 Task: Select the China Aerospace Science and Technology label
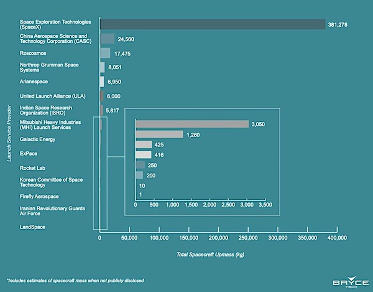pos(55,39)
